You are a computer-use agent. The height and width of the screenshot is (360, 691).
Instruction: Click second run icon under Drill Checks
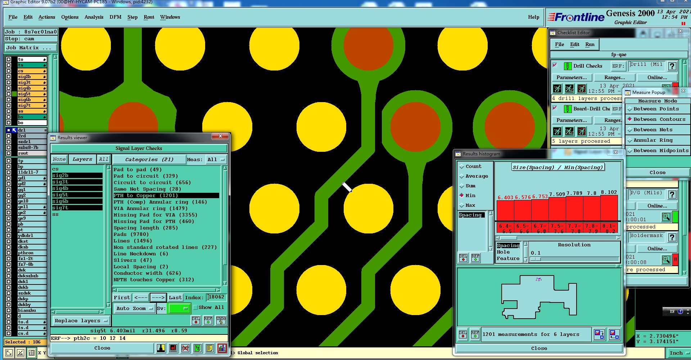[x=569, y=88]
